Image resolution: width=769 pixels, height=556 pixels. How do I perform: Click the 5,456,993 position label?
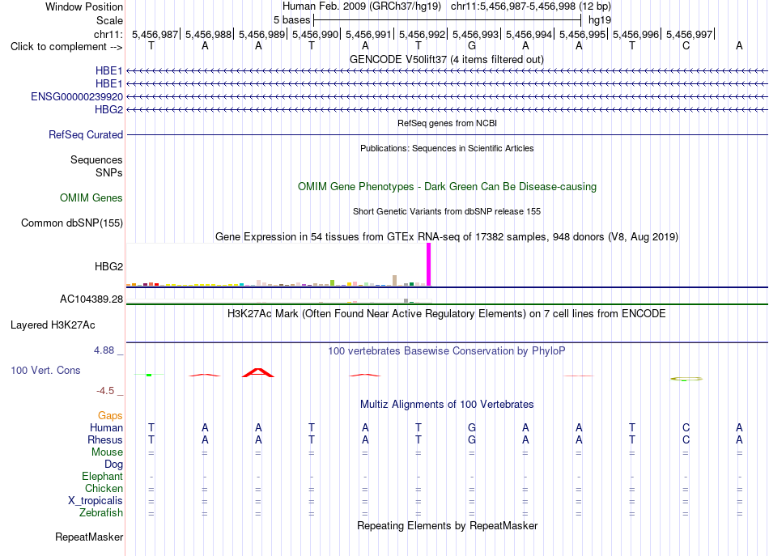tap(476, 34)
